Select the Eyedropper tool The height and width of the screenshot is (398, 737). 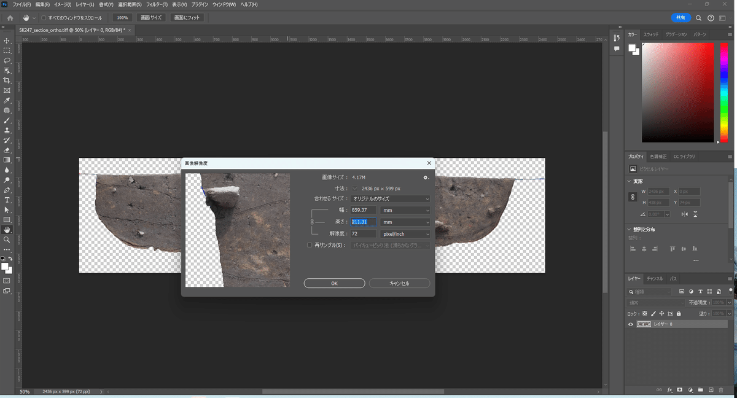[7, 100]
